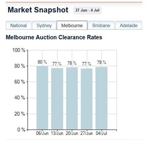Viewport: 146px width, 145px height.
Task: Click the 79 % label above last bar
Action: (x=102, y=62)
